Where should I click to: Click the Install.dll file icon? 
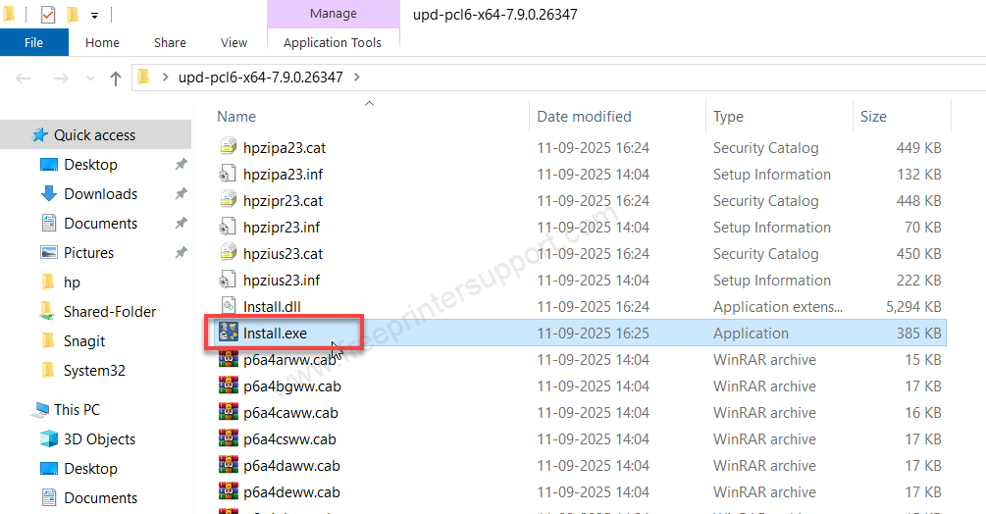(x=228, y=306)
